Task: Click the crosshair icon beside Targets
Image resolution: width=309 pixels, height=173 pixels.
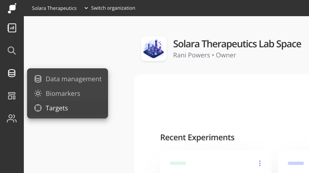Action: pyautogui.click(x=38, y=108)
